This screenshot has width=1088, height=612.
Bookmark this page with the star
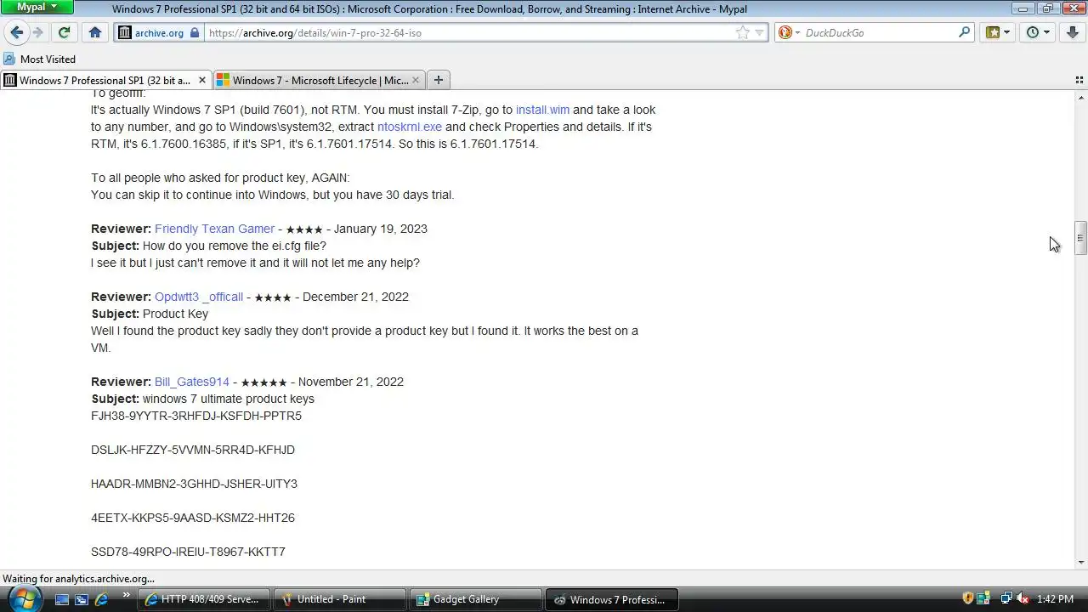coord(743,32)
